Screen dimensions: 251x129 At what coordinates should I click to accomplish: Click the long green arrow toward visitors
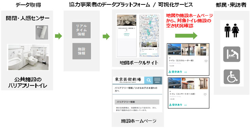186,36
